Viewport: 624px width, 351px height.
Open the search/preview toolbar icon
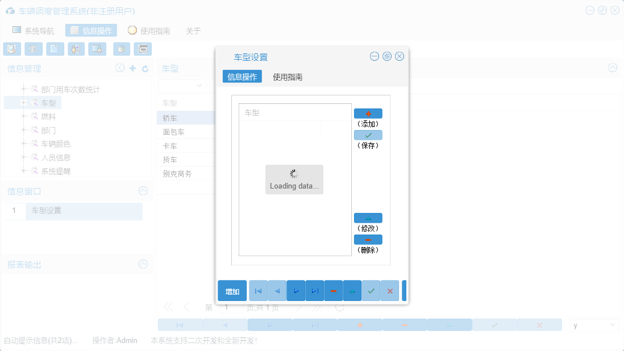(12, 49)
